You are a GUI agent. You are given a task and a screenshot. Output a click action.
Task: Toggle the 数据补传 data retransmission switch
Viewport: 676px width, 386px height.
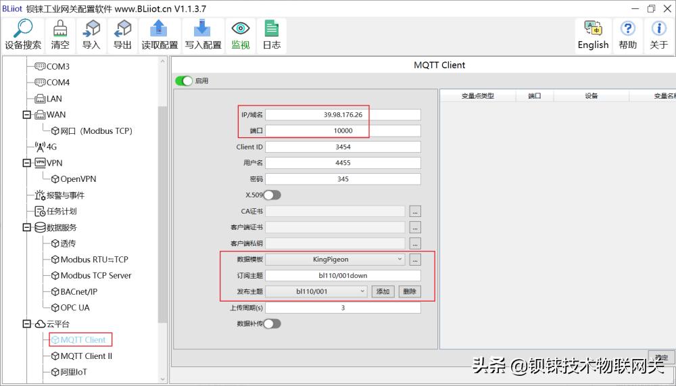coord(272,324)
